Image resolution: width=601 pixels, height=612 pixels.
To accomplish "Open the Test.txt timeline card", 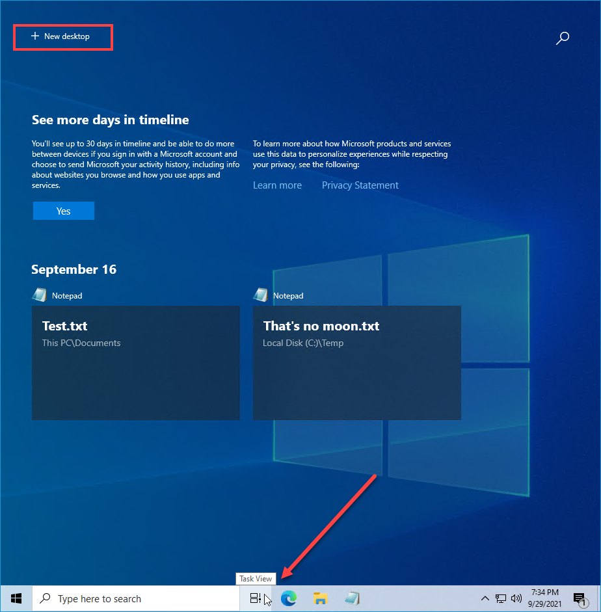I will (x=136, y=363).
